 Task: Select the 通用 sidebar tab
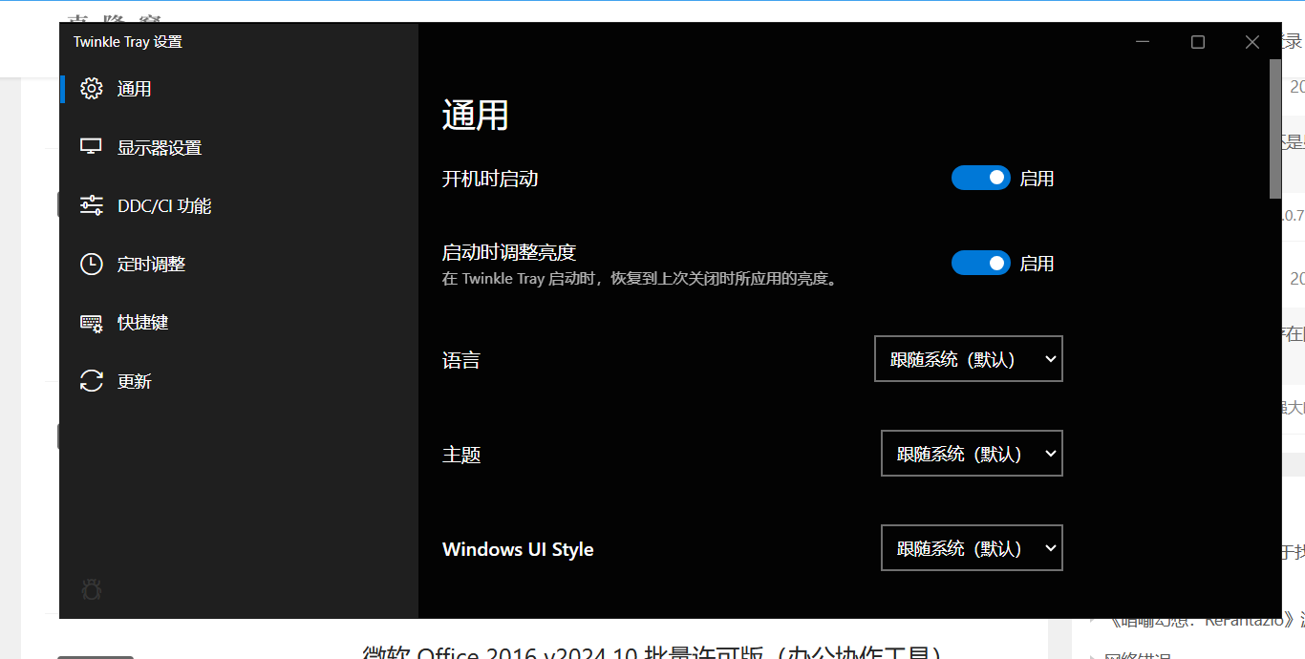pyautogui.click(x=239, y=89)
